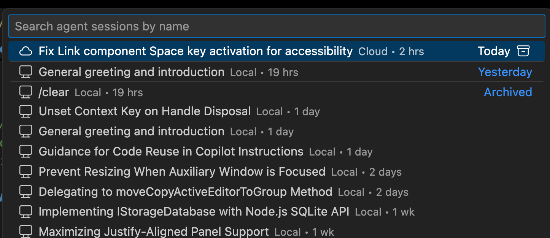Click the Today label on the highlighted session
Screen dimensions: 550x238
(493, 51)
